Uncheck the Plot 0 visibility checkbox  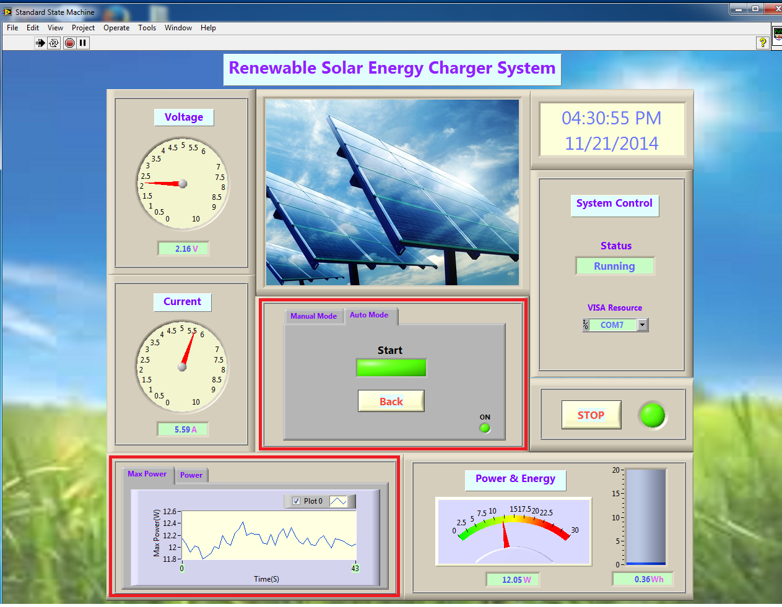[296, 501]
